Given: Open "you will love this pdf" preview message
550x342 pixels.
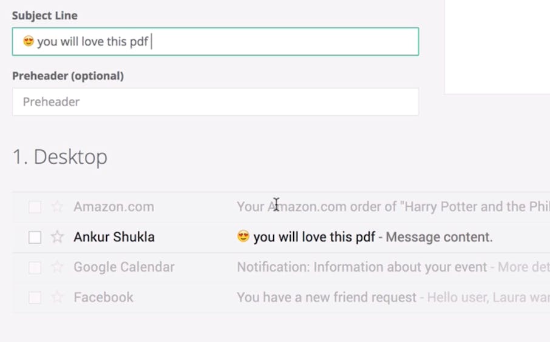Looking at the screenshot, I should pyautogui.click(x=314, y=237).
